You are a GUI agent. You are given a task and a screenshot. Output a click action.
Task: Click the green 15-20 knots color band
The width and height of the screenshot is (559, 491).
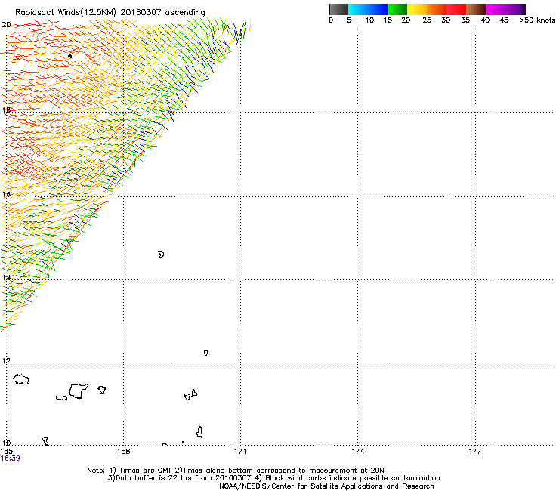coord(397,9)
